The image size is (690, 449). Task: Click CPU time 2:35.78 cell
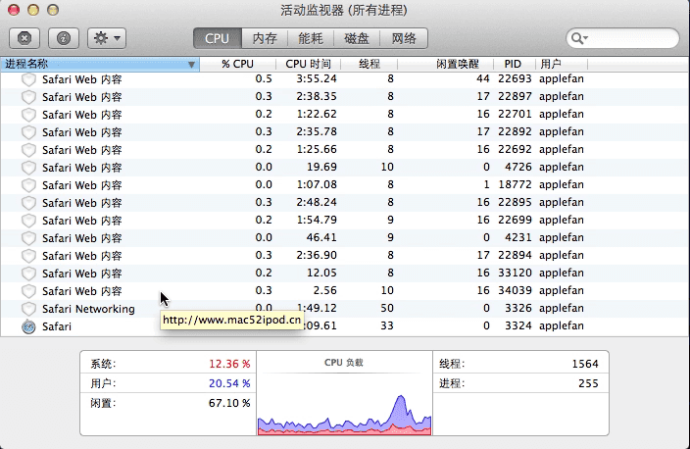click(317, 131)
